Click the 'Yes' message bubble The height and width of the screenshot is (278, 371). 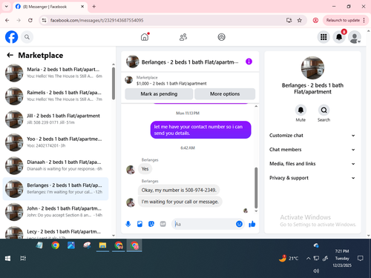145,169
